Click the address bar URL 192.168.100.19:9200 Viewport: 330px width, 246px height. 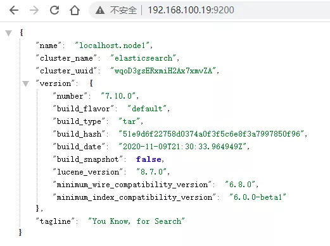(191, 10)
